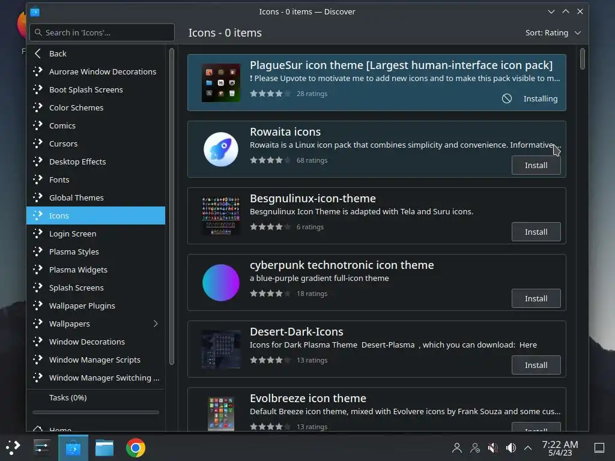
Task: Click the tasks progress bar in sidebar
Action: click(95, 412)
